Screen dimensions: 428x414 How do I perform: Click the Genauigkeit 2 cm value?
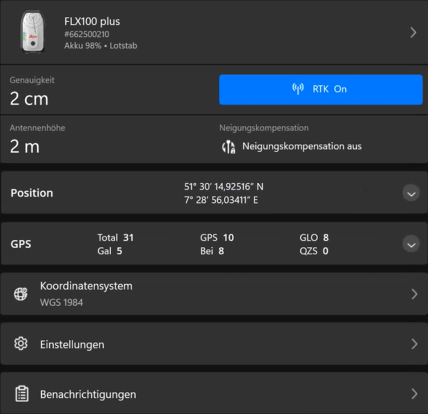(x=29, y=98)
